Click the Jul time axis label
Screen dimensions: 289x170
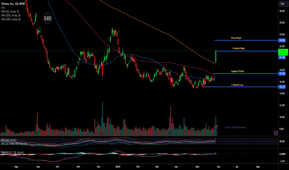pyautogui.click(x=237, y=167)
